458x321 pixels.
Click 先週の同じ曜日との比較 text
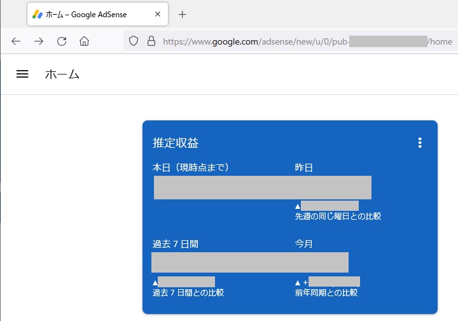(338, 217)
